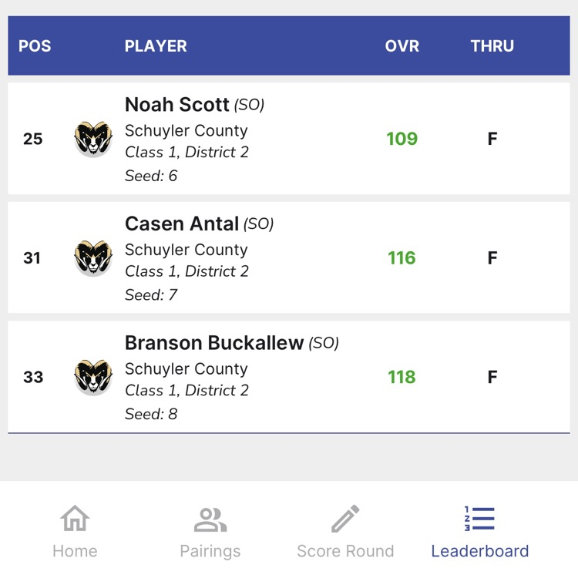This screenshot has height=585, width=578.
Task: Tap Branson Buckallew's overall score 118
Action: 402,377
